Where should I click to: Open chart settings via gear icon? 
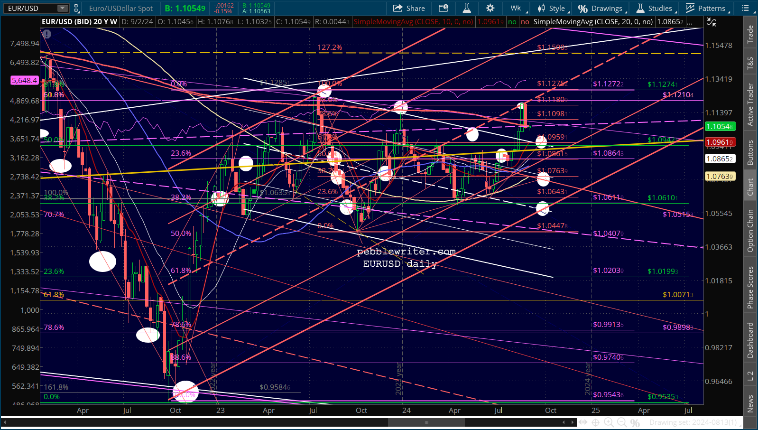click(x=490, y=8)
